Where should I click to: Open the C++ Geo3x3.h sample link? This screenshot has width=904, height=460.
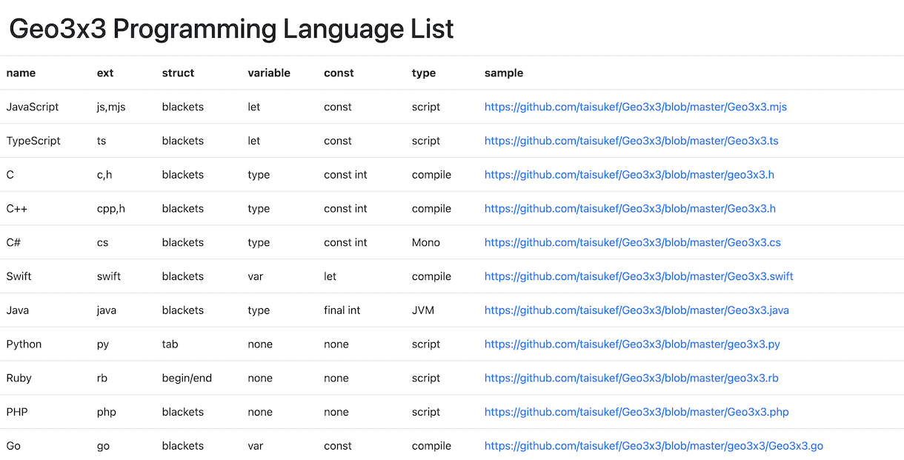pos(630,208)
